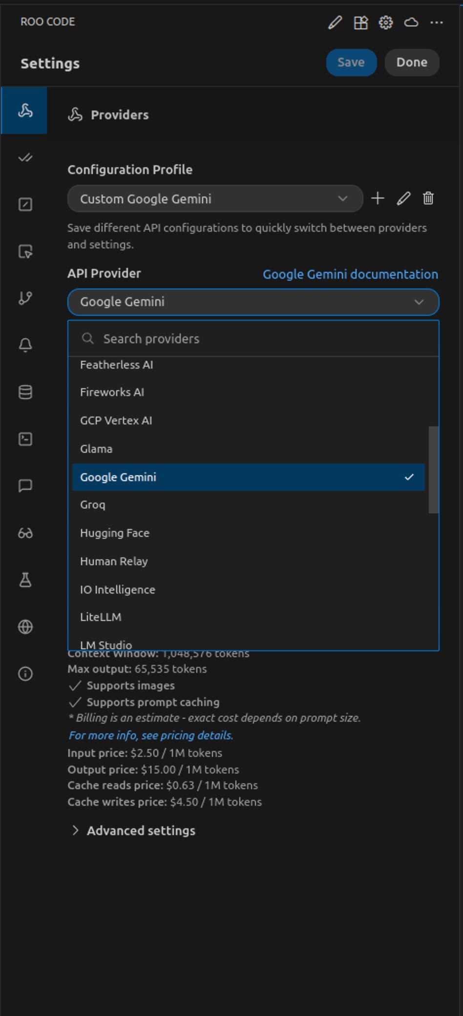Select GCP Vertex AI provider
Screen dimensions: 463x1016
pos(248,420)
